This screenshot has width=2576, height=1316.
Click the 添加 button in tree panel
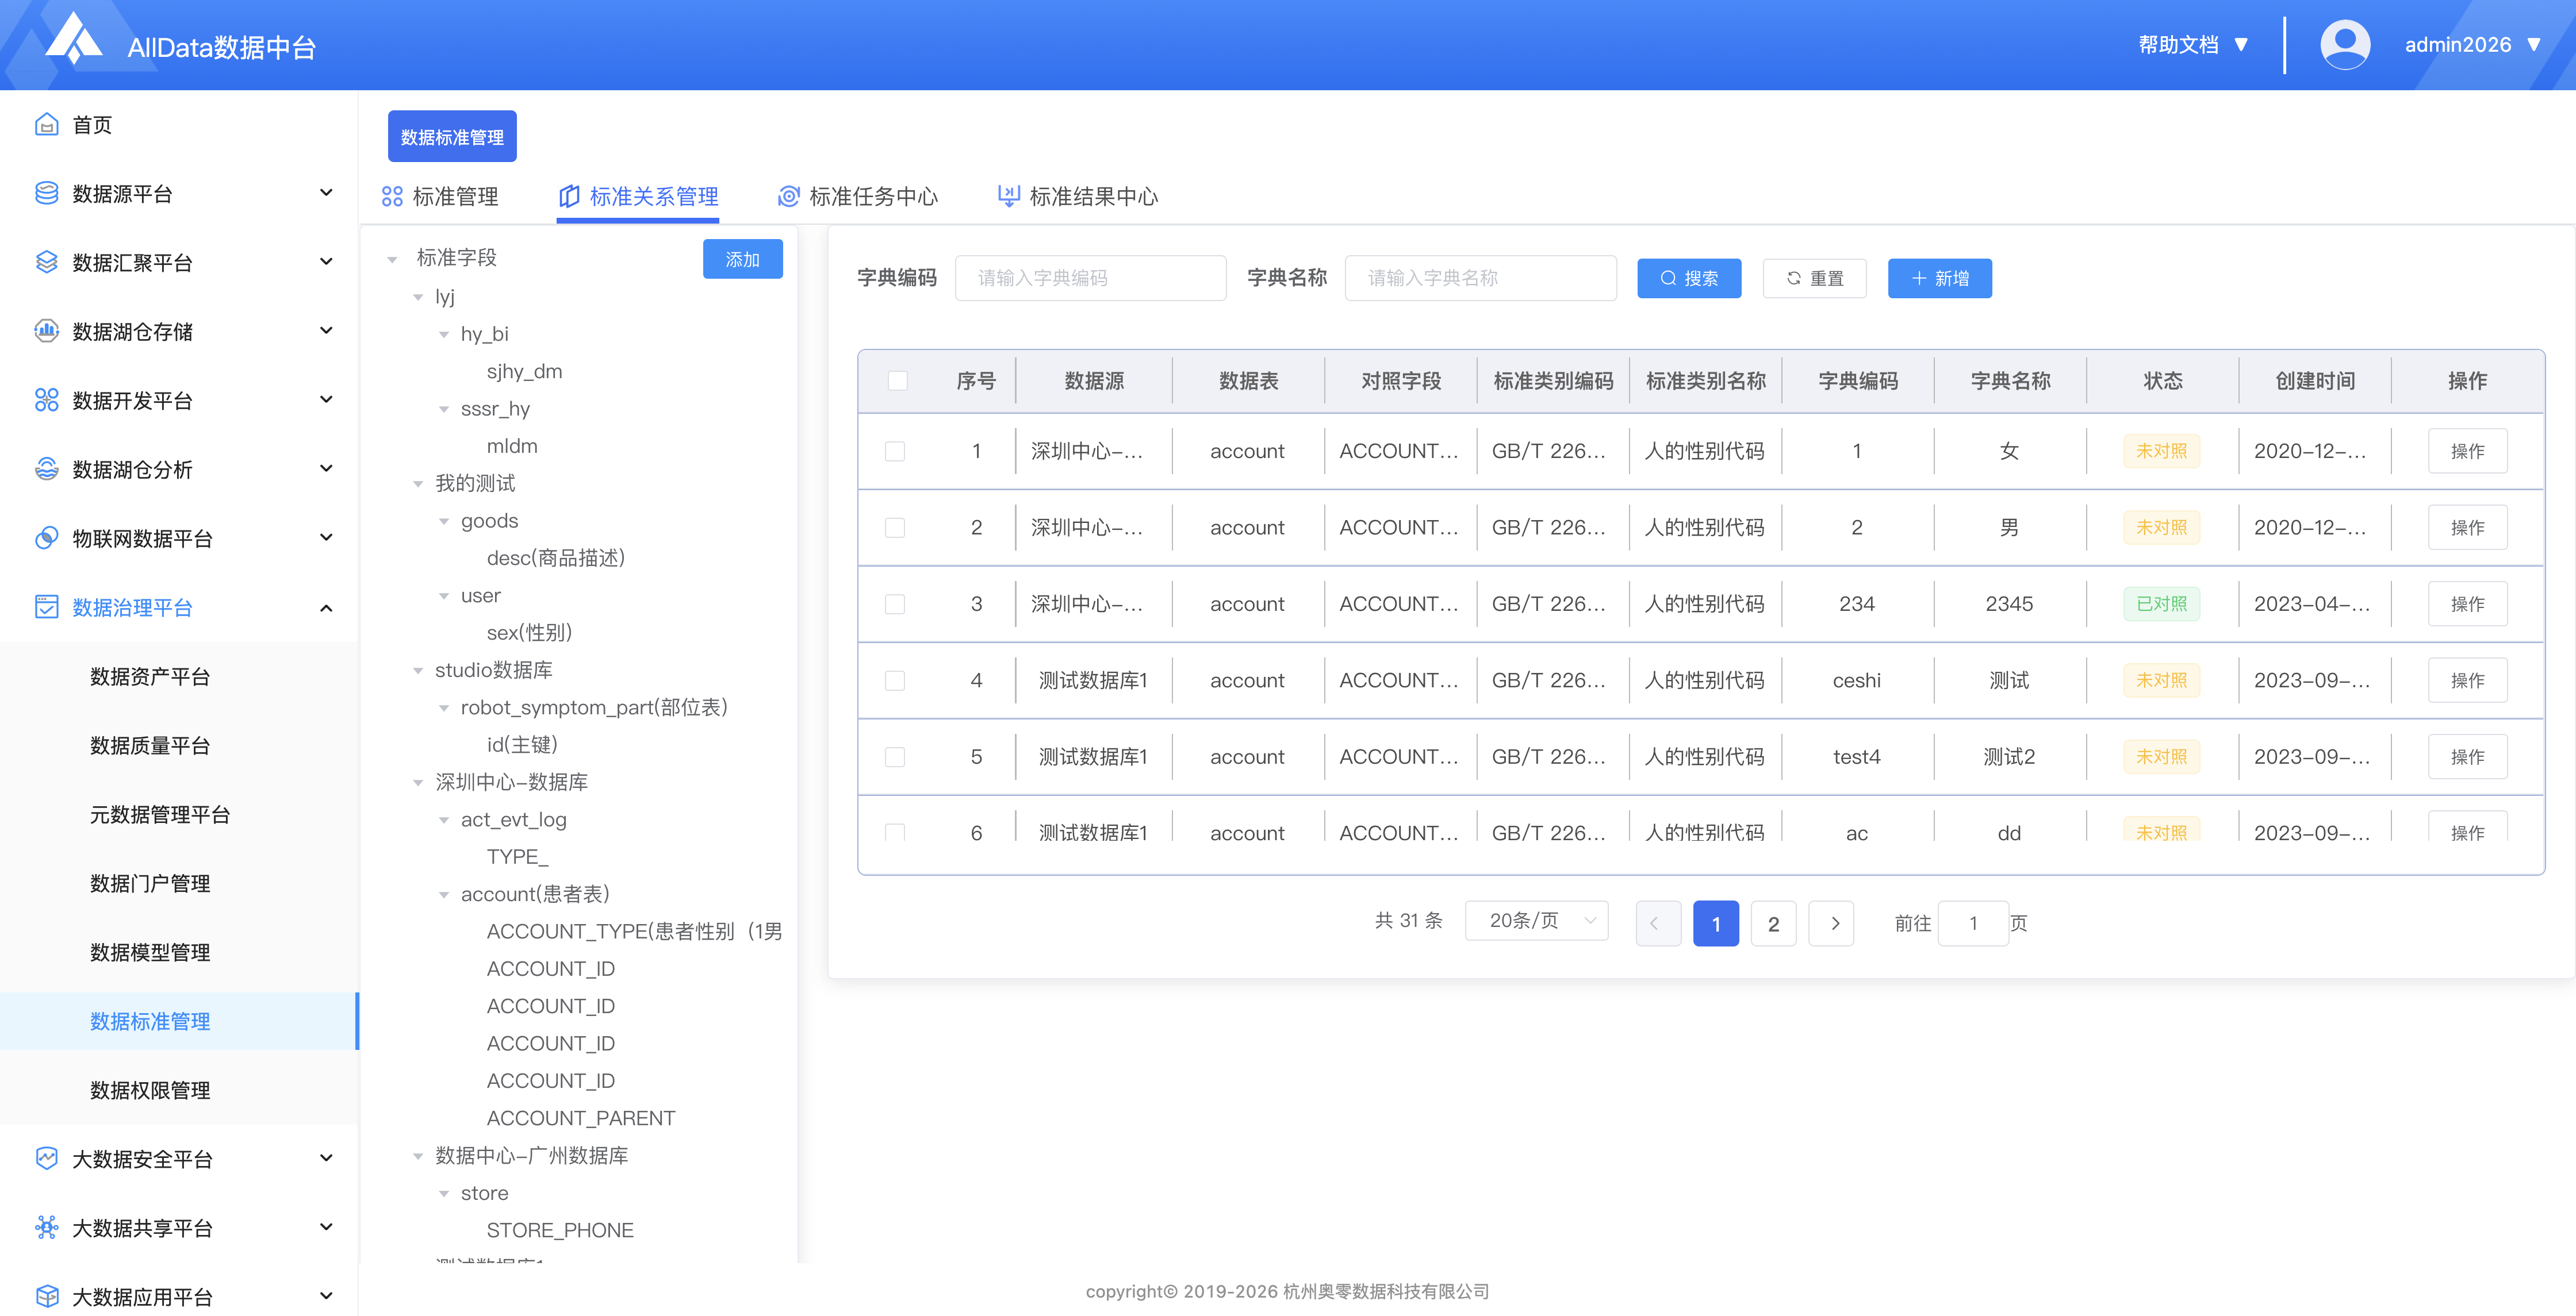point(742,259)
